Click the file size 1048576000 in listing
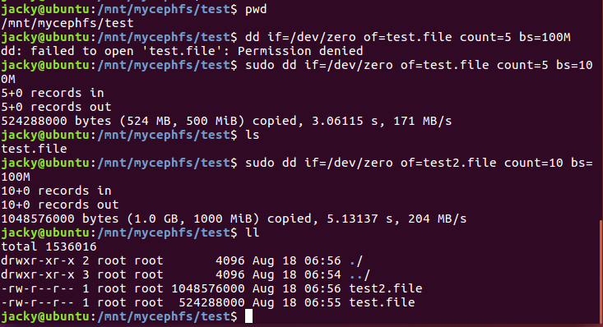This screenshot has width=603, height=327. pyautogui.click(x=208, y=288)
